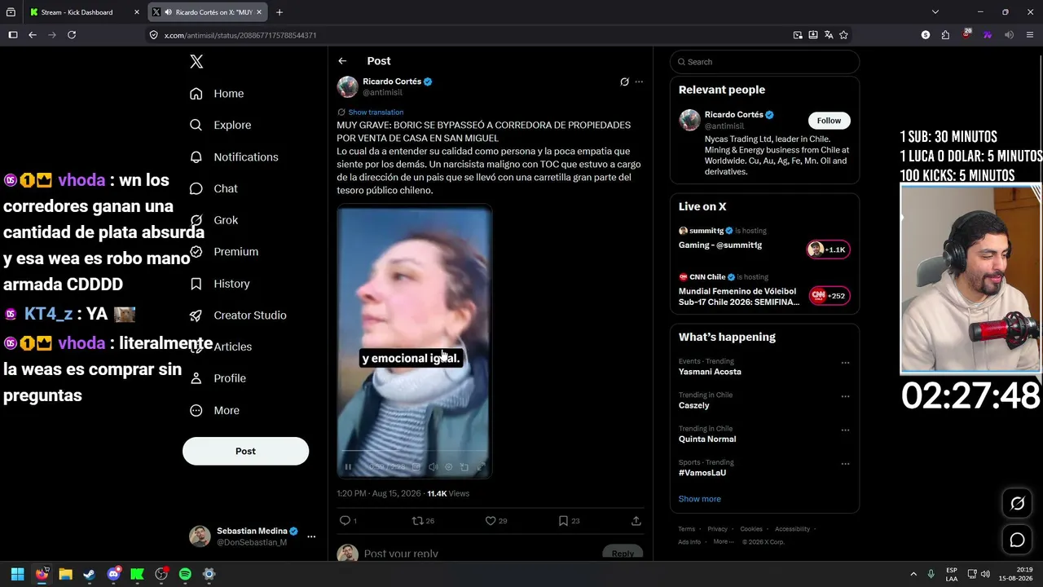
Task: Open Notifications in the sidebar
Action: tap(234, 157)
